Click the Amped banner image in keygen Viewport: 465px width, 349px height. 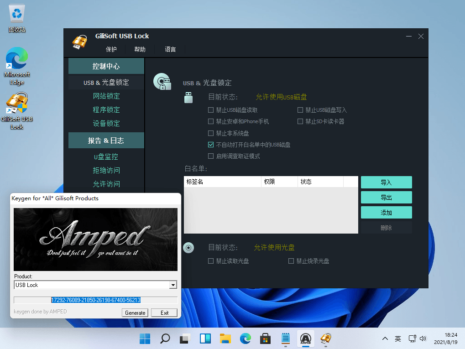click(95, 240)
